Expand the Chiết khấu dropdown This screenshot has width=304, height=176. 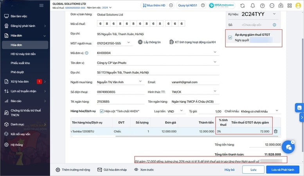(277, 111)
